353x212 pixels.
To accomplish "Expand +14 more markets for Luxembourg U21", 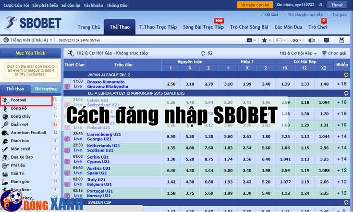I will [x=342, y=137].
